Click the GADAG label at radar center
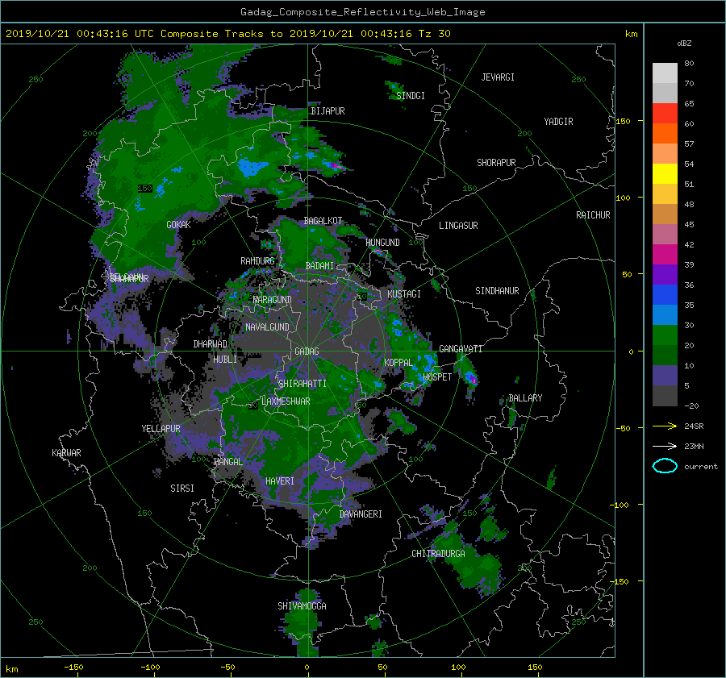 click(307, 351)
